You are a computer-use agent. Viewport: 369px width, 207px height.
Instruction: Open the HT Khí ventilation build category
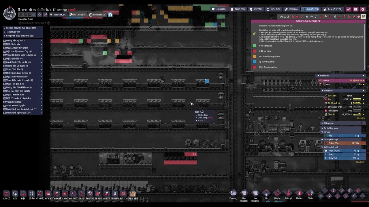48,194
